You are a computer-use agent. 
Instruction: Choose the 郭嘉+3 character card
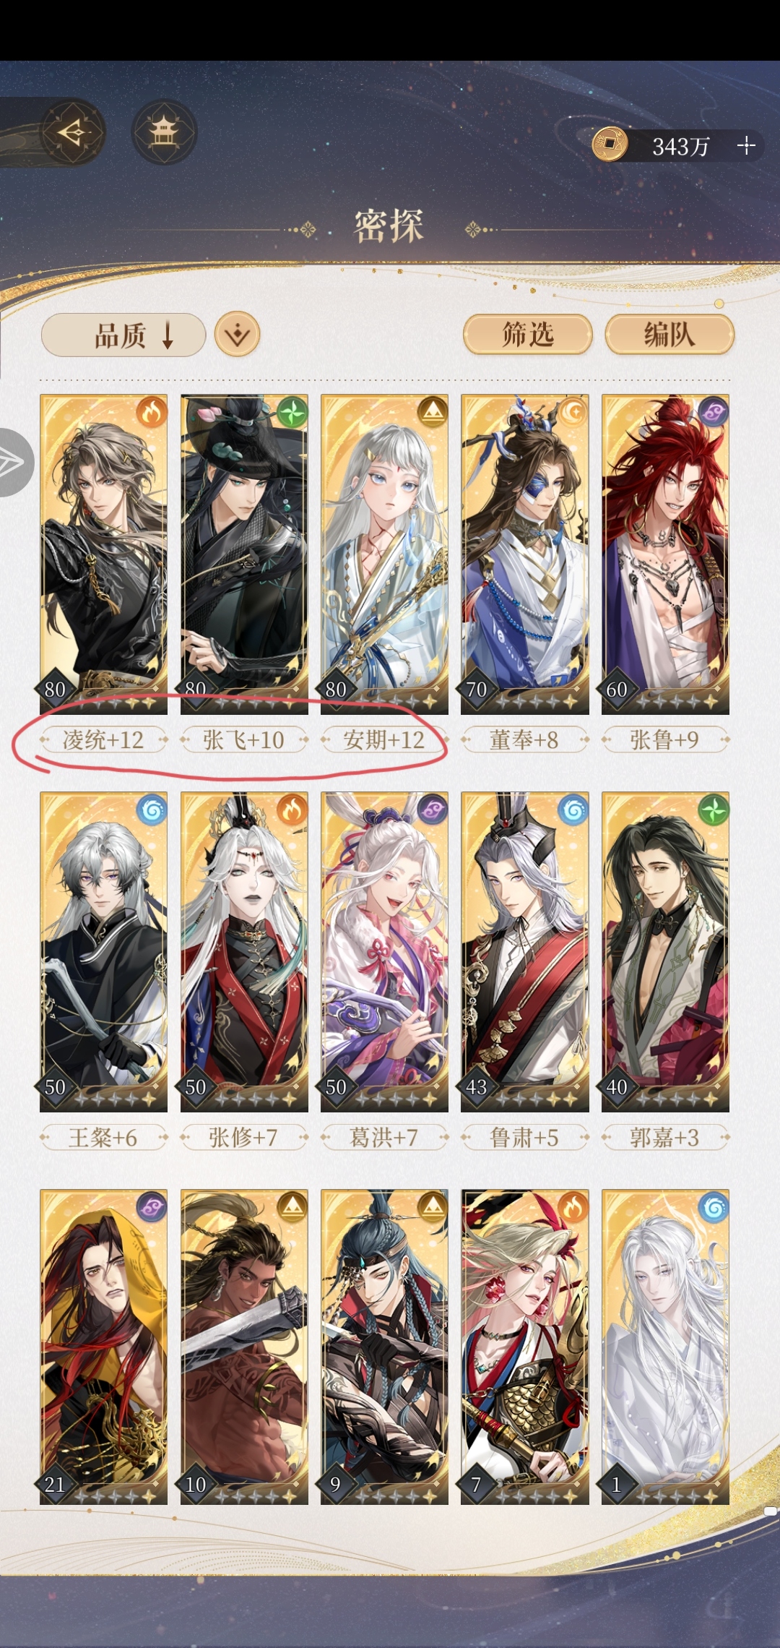tap(665, 952)
